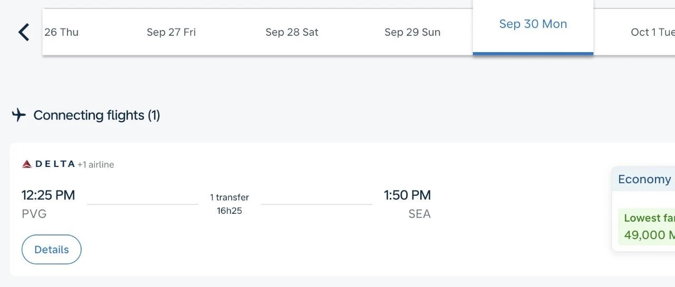Click the 1:50 PM arrival time

point(407,195)
